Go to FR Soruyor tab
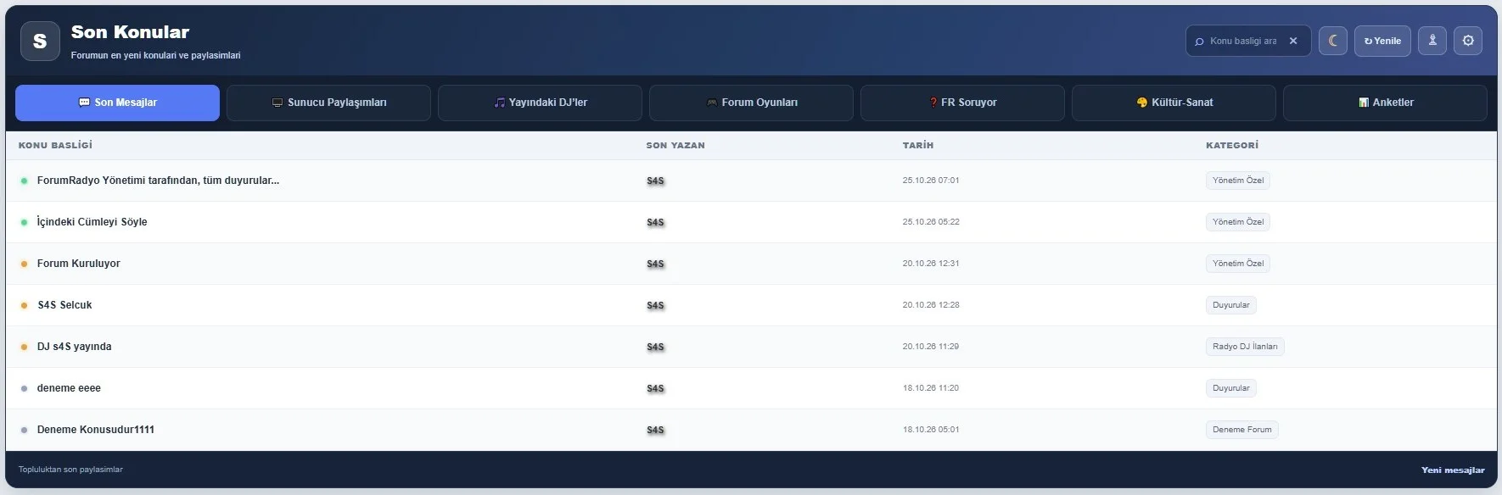This screenshot has width=1502, height=495. pos(962,103)
